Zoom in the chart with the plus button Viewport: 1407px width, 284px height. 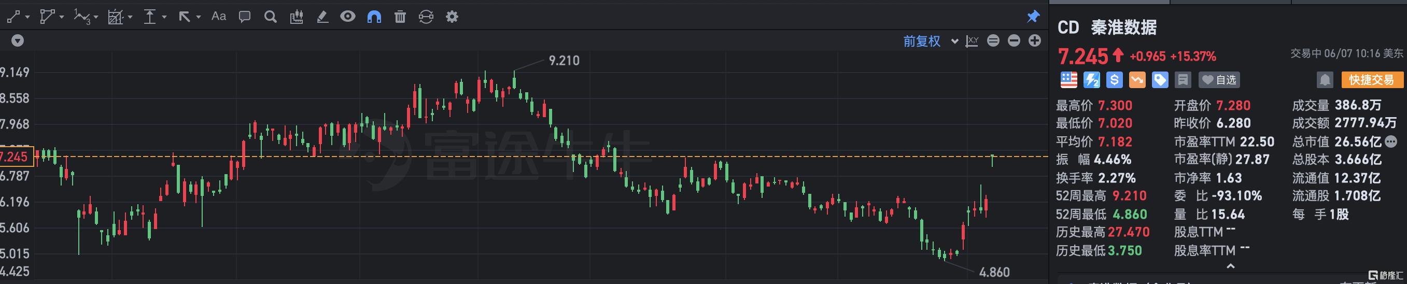coord(1034,41)
